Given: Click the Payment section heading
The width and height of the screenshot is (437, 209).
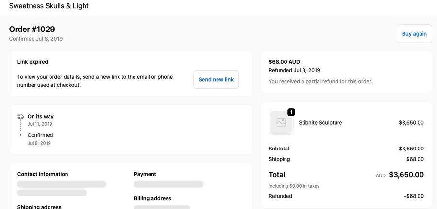Looking at the screenshot, I should click(x=145, y=174).
